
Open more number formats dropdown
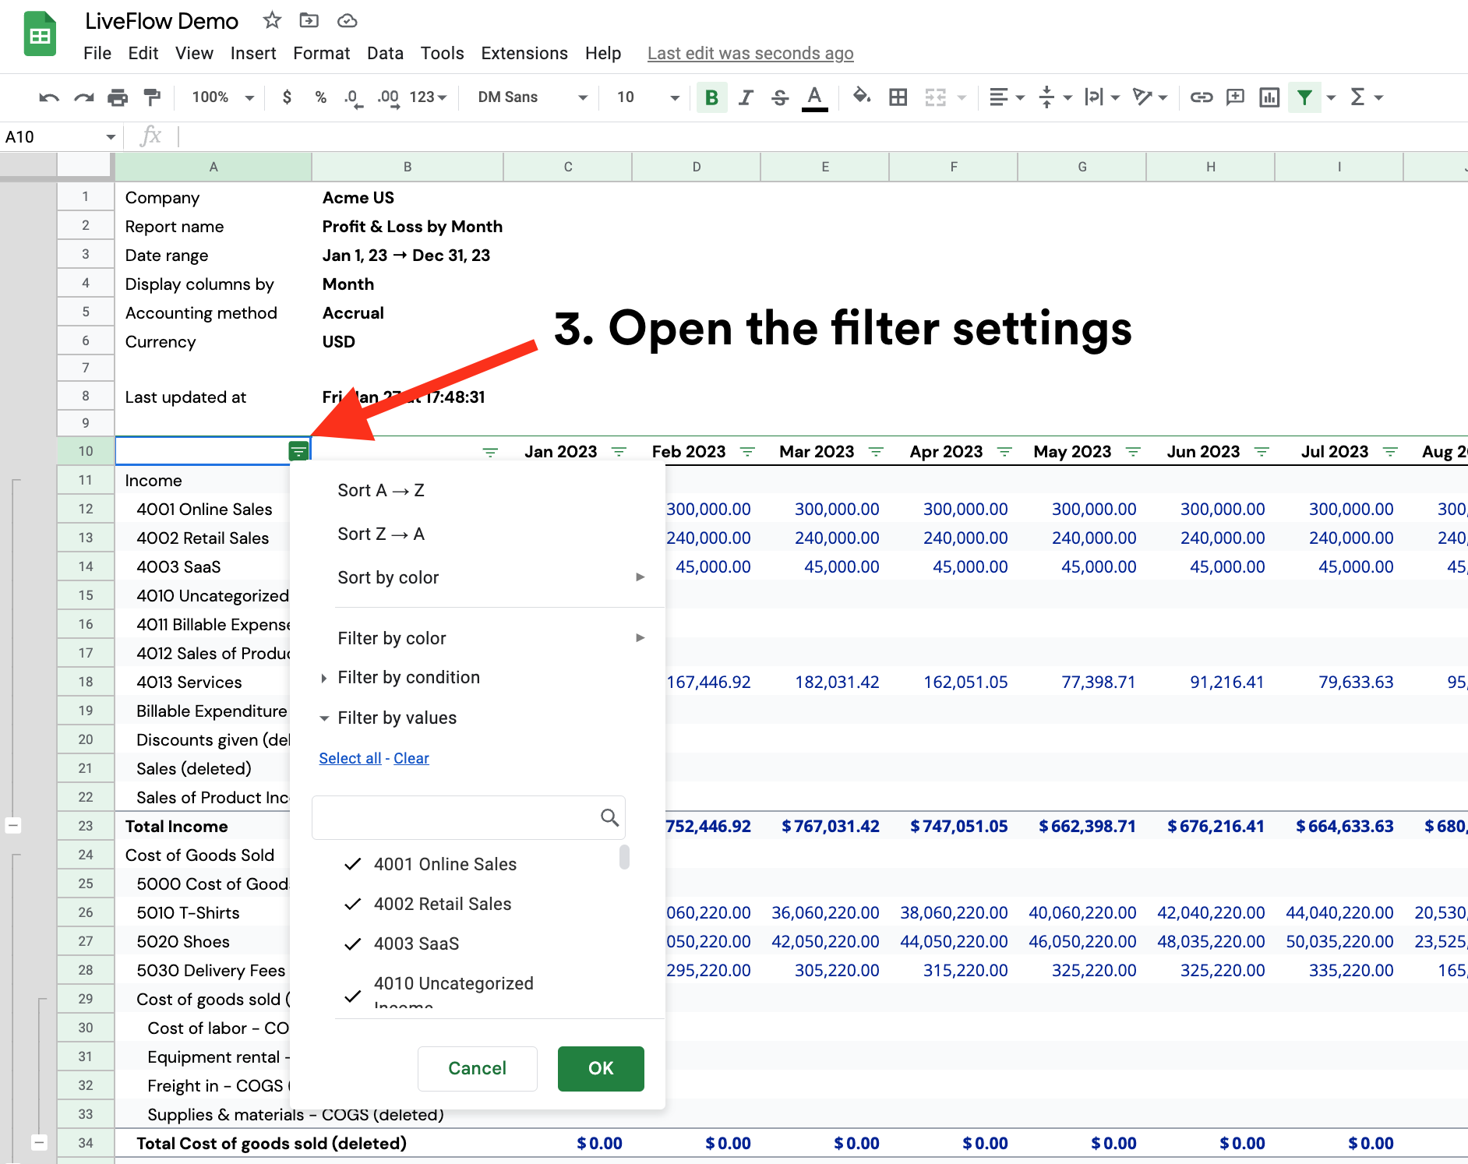[428, 97]
